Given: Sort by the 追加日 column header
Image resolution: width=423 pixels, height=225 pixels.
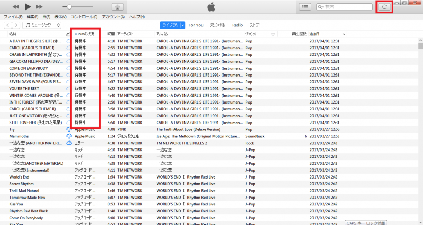Looking at the screenshot, I should [x=315, y=34].
